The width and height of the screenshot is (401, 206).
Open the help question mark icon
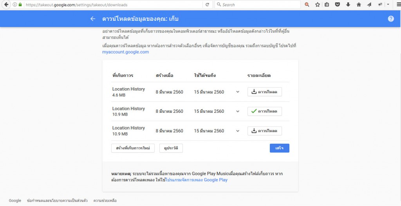(x=390, y=19)
